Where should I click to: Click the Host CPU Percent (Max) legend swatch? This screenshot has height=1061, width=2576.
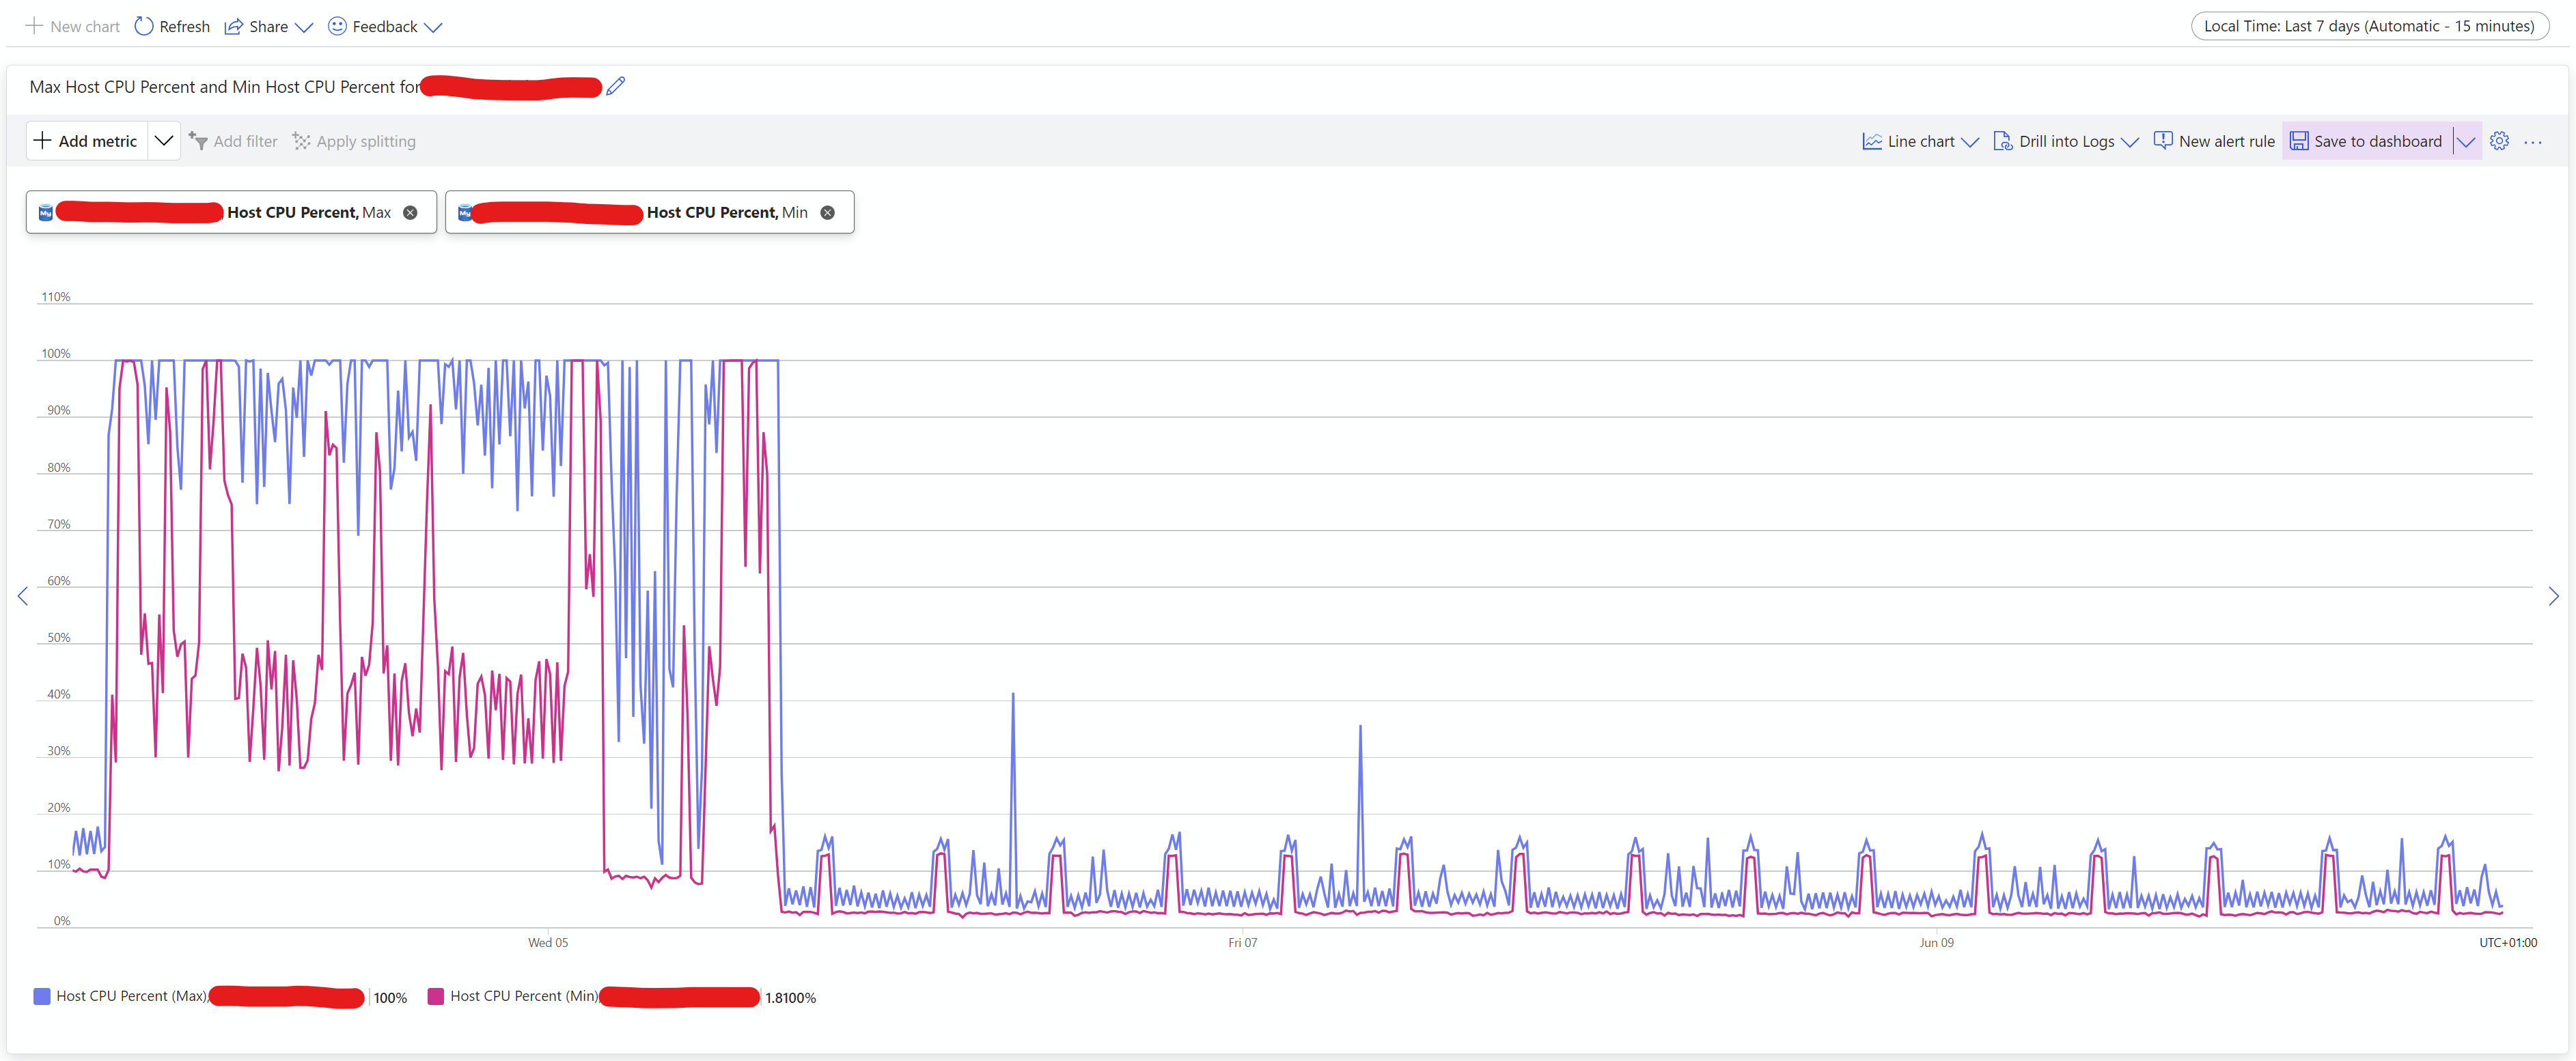(x=42, y=996)
